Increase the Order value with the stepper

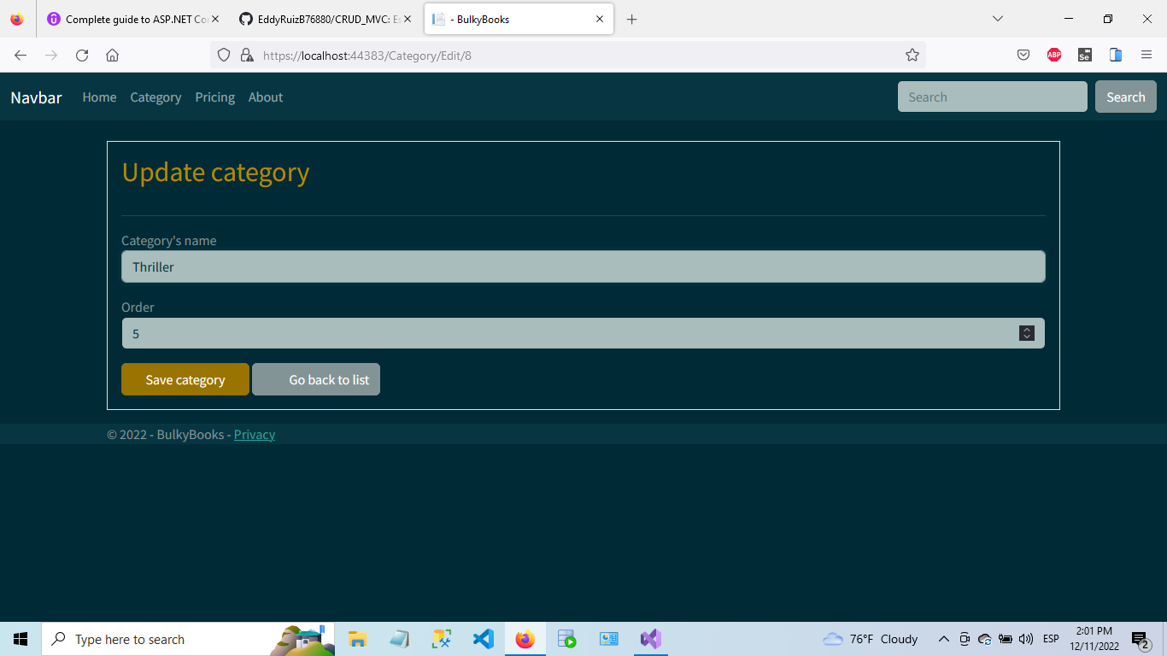tap(1026, 329)
